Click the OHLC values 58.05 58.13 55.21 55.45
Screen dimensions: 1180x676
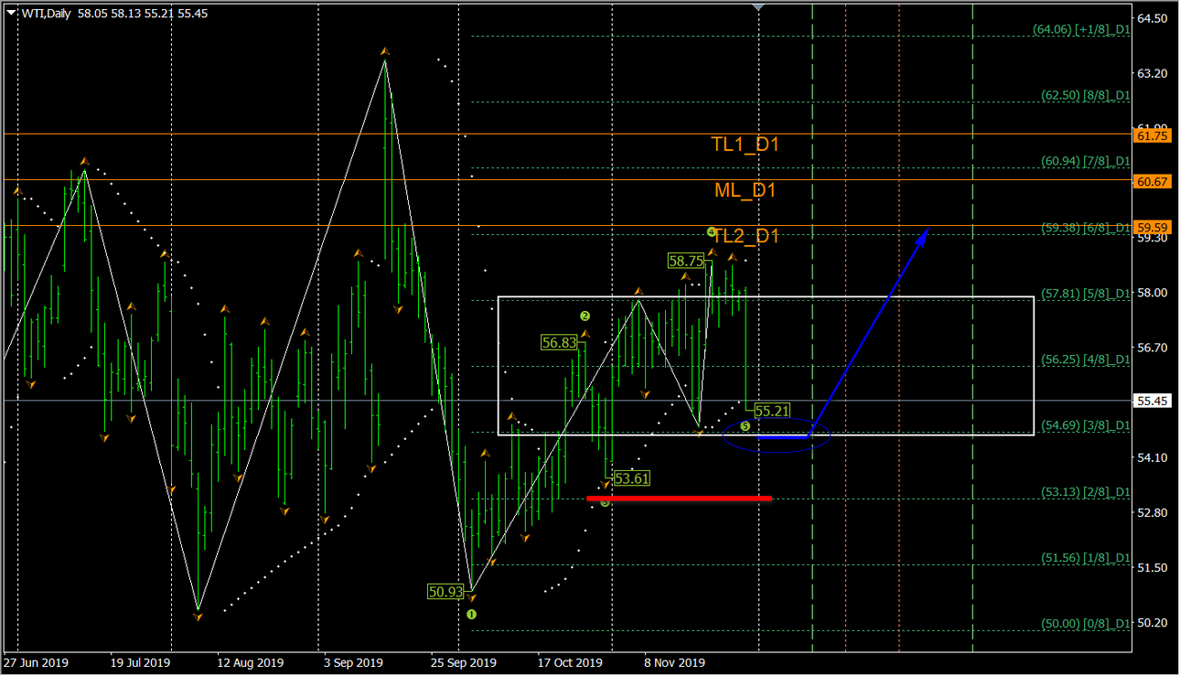click(142, 12)
